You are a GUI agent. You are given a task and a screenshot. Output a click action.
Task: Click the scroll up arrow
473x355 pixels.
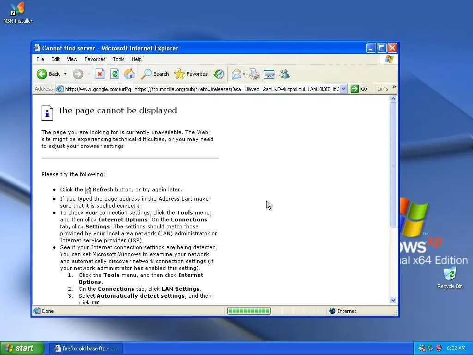tap(393, 99)
